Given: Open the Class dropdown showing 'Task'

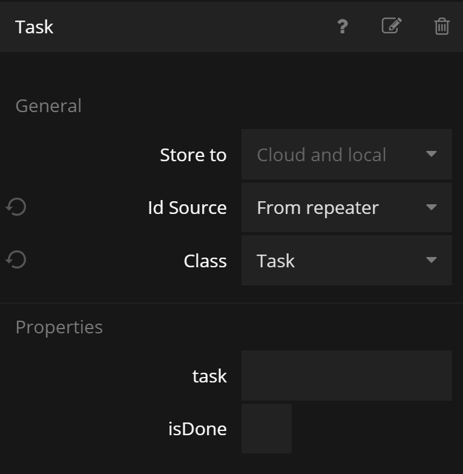Looking at the screenshot, I should [346, 261].
